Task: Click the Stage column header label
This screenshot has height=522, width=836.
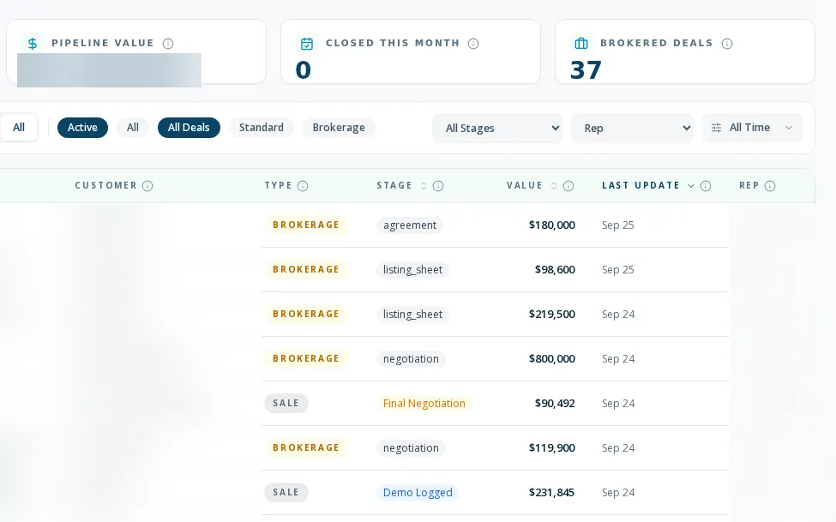Action: click(394, 185)
